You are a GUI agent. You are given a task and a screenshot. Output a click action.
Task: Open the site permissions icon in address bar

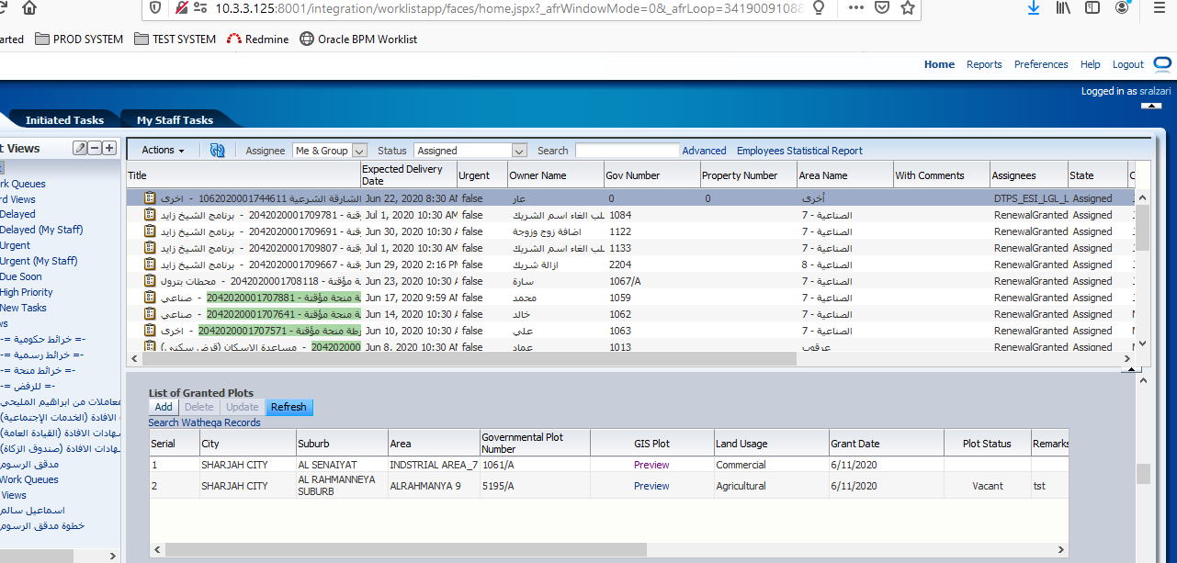tap(198, 7)
